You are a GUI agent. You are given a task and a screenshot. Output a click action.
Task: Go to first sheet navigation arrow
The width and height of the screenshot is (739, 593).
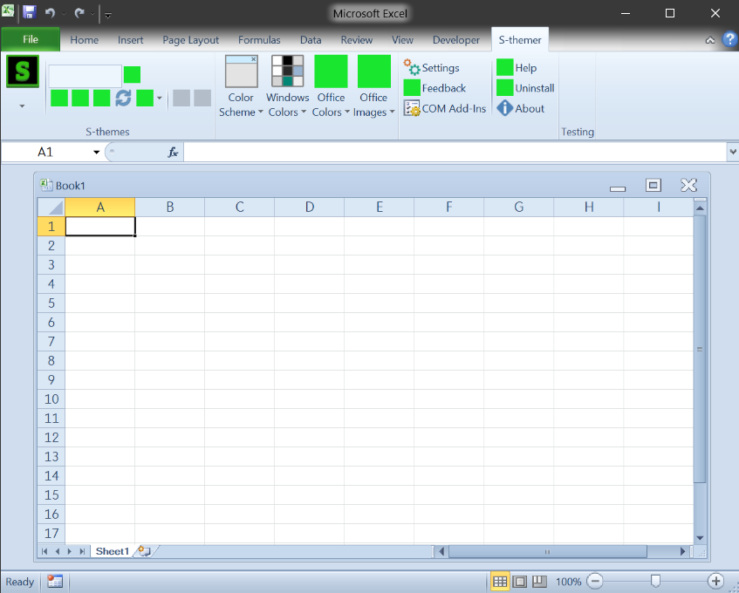pyautogui.click(x=44, y=551)
